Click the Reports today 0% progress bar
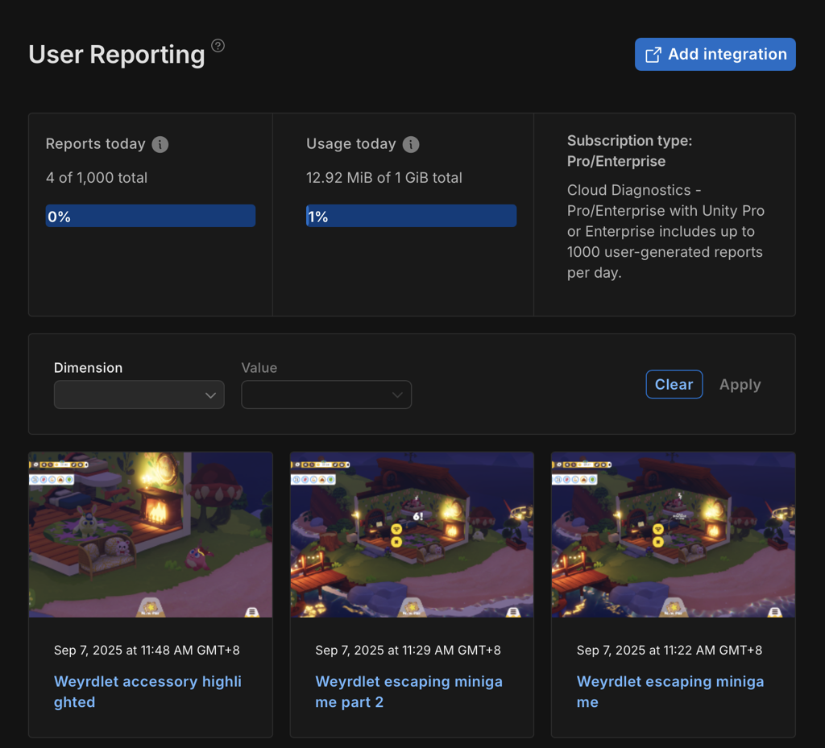Screen dimensions: 825x748 151,216
